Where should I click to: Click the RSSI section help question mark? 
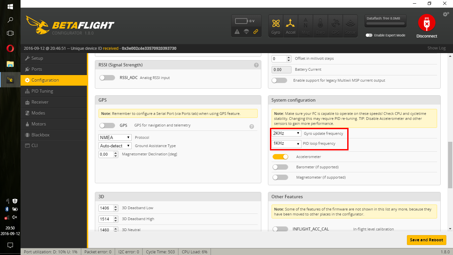pyautogui.click(x=256, y=65)
